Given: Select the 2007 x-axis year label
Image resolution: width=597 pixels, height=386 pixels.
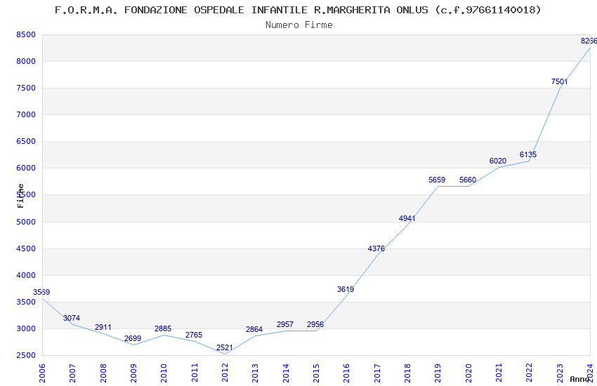Looking at the screenshot, I should [72, 373].
